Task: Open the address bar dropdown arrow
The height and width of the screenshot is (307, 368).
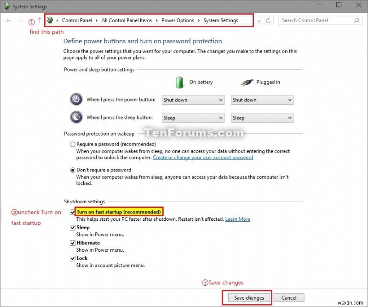Action: (259, 20)
